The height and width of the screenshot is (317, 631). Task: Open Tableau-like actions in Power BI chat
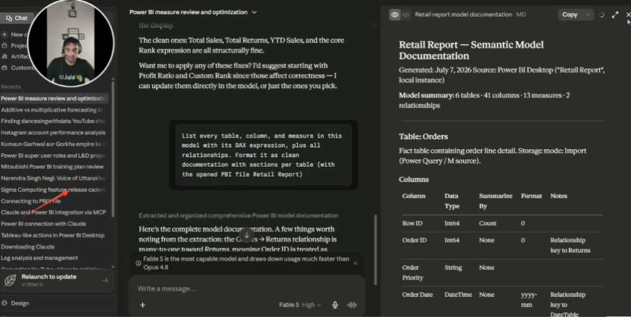54,235
